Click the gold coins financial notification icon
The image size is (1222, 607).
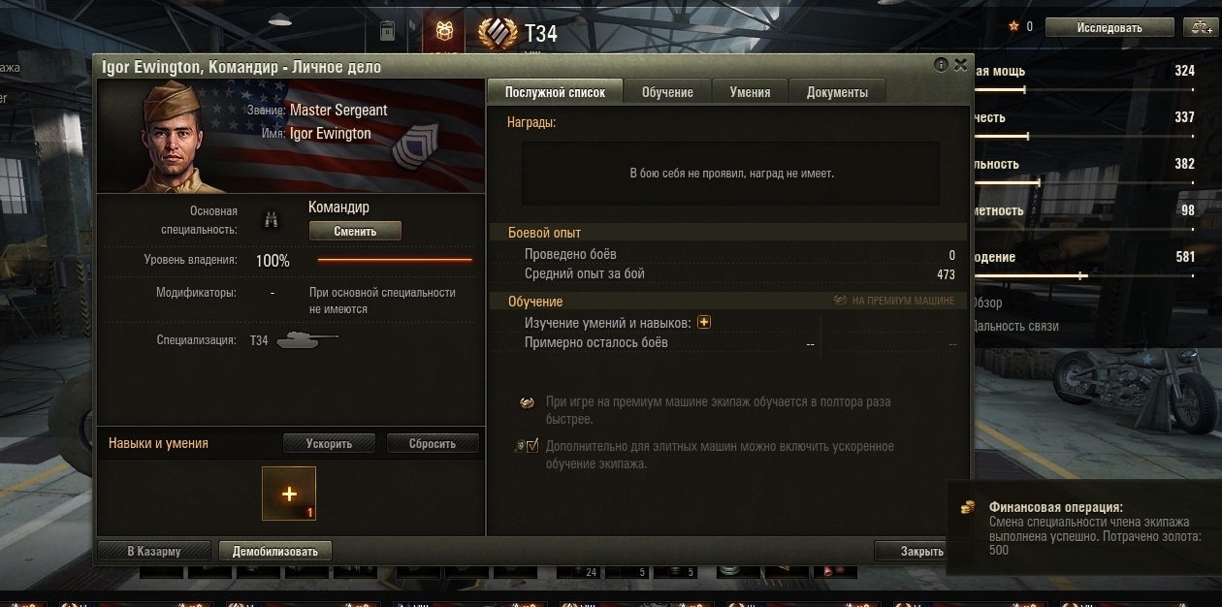click(x=967, y=507)
